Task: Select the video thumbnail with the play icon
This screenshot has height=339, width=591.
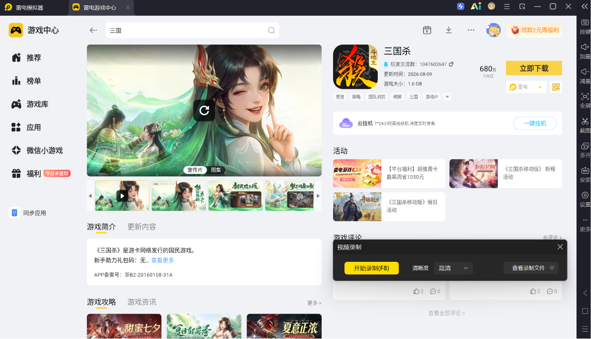Action: pos(122,196)
